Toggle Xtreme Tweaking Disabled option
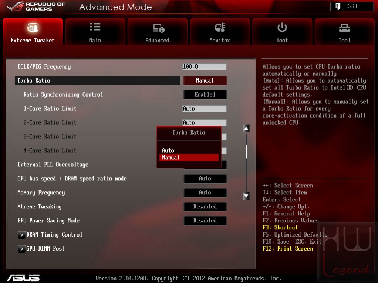Screen dimensions: 378x283 205,207
